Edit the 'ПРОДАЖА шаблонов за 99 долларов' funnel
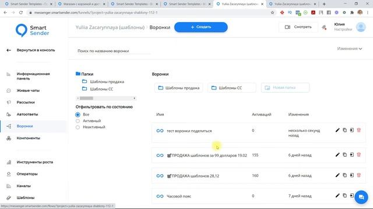 pyautogui.click(x=337, y=155)
